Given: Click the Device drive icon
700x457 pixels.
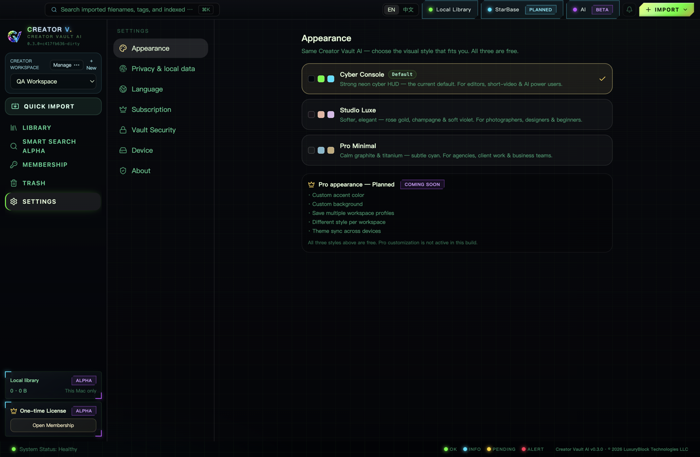Looking at the screenshot, I should pyautogui.click(x=123, y=150).
